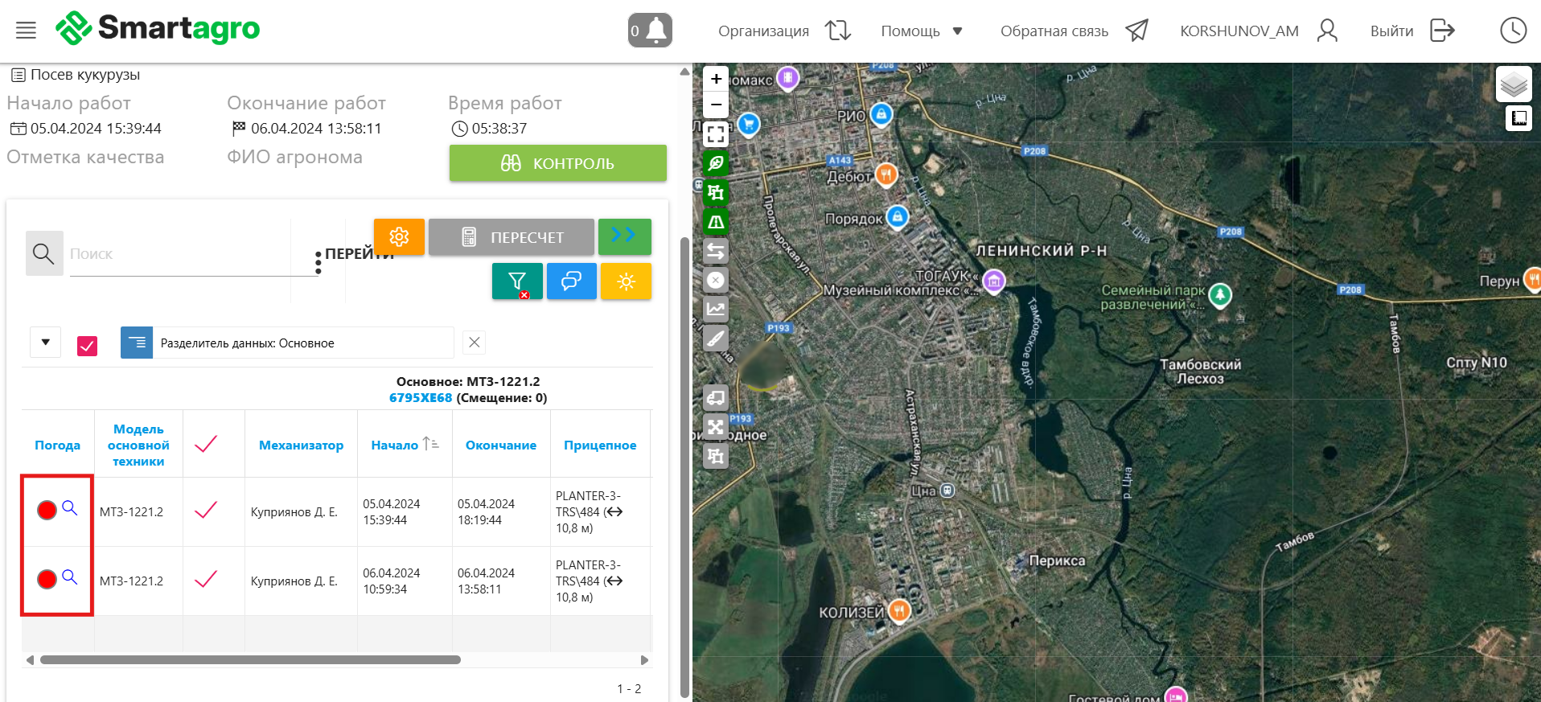Open the blue comments chat icon

(571, 281)
